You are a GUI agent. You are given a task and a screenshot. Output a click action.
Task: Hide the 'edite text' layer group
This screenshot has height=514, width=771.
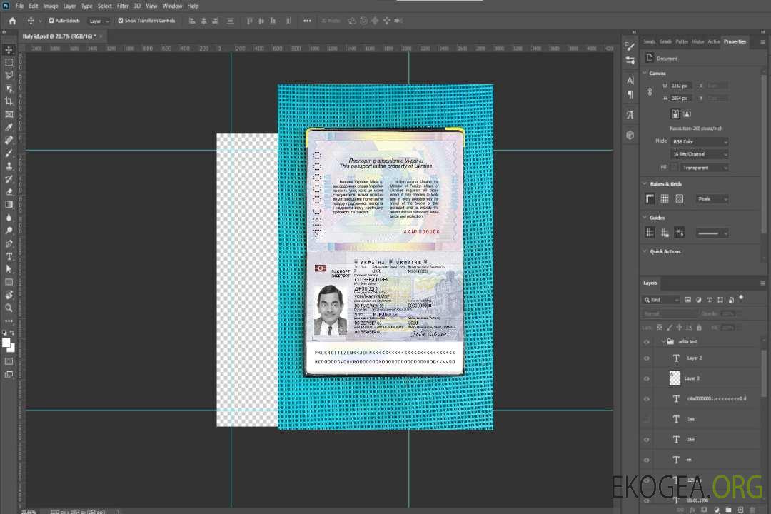click(x=647, y=342)
